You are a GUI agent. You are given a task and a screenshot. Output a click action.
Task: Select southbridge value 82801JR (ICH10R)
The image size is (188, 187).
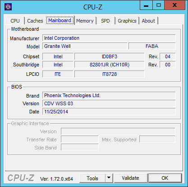coord(110,65)
